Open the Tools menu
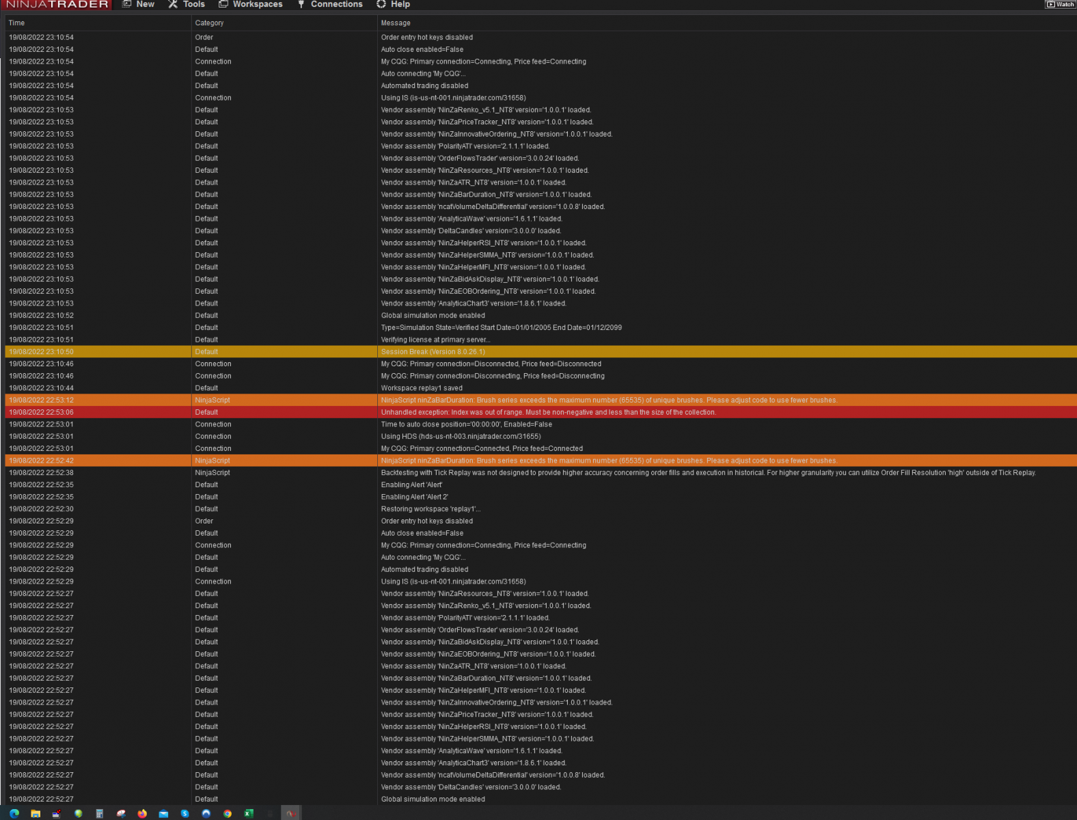1077x820 pixels. [187, 4]
